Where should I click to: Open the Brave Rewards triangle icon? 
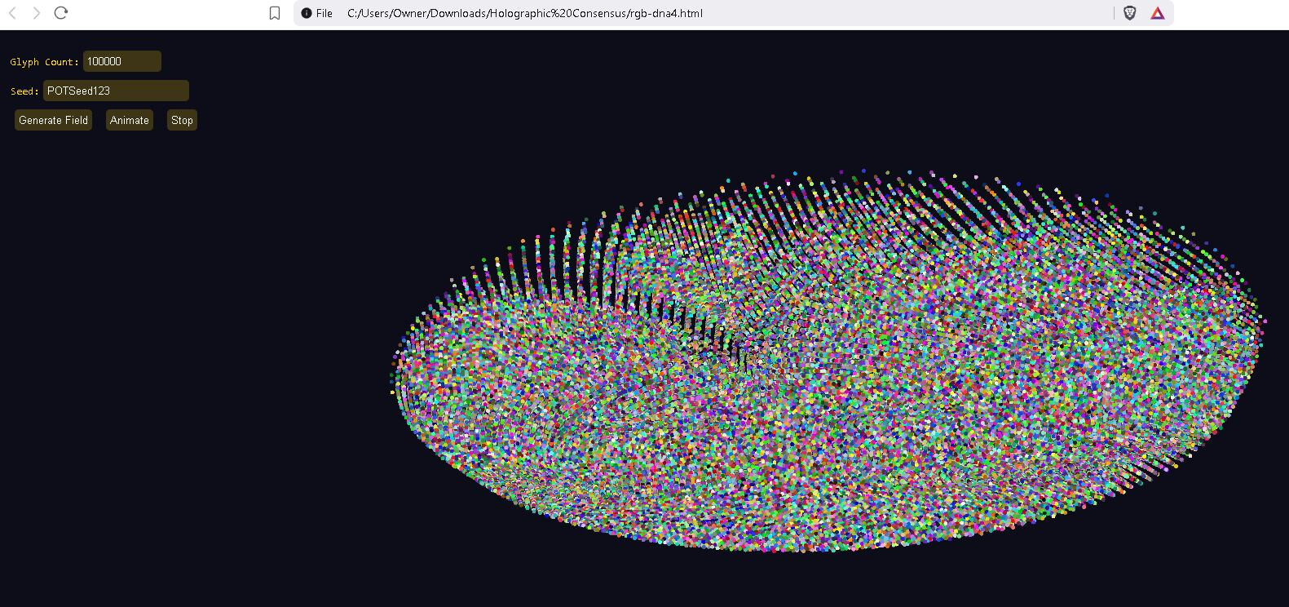pyautogui.click(x=1158, y=13)
